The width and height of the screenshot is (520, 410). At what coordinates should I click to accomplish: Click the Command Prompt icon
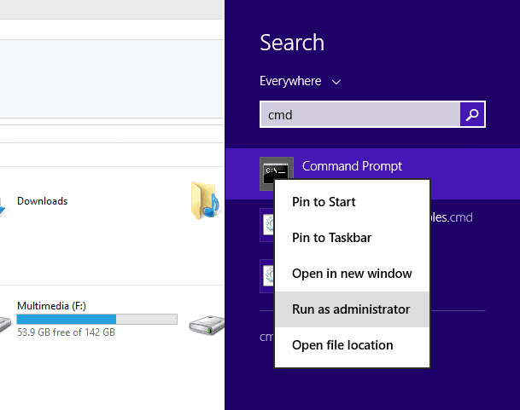(x=277, y=174)
